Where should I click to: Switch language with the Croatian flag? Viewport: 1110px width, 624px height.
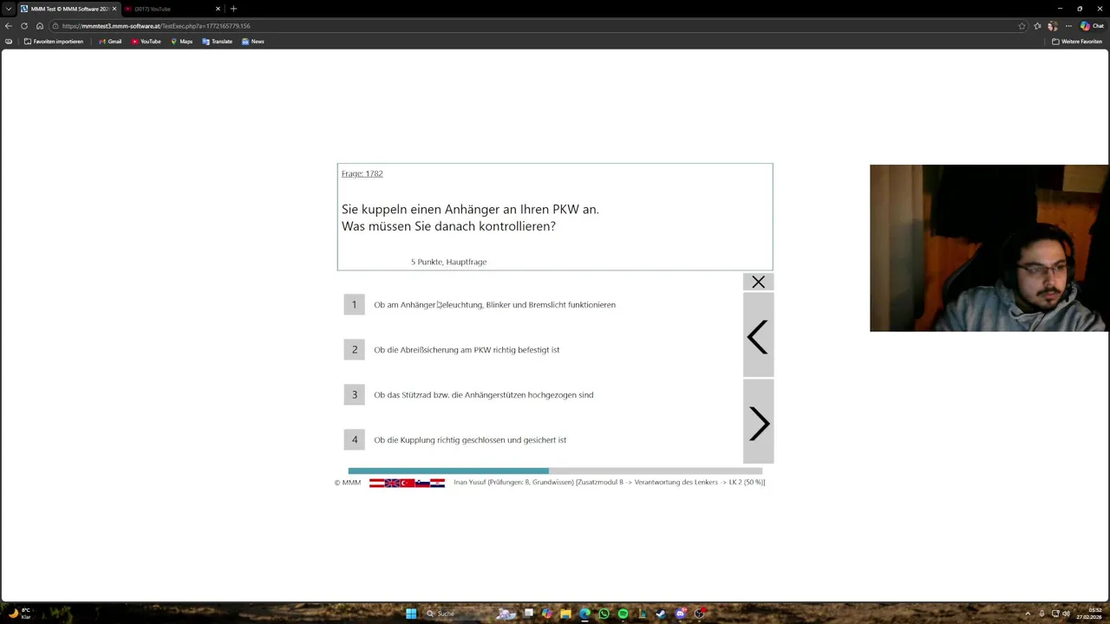(437, 483)
